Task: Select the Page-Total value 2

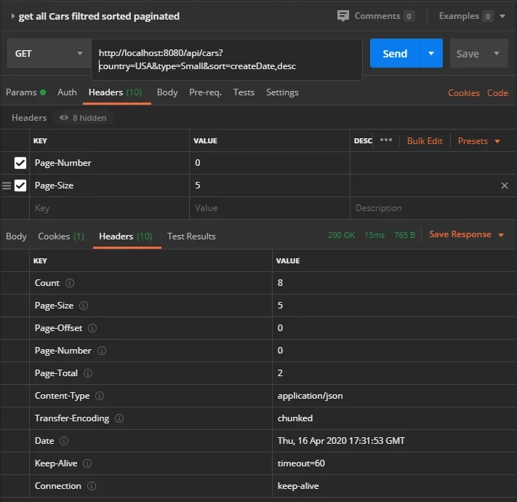Action: tap(280, 373)
